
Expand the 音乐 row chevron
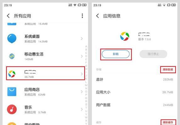82,109
